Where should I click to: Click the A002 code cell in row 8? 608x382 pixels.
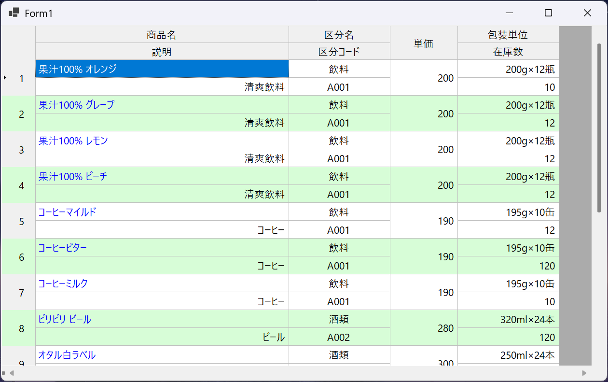pyautogui.click(x=339, y=337)
